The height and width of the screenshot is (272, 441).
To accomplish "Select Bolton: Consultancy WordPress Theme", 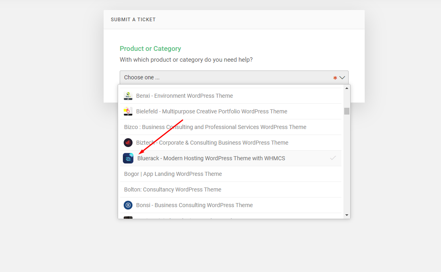I will (x=231, y=189).
